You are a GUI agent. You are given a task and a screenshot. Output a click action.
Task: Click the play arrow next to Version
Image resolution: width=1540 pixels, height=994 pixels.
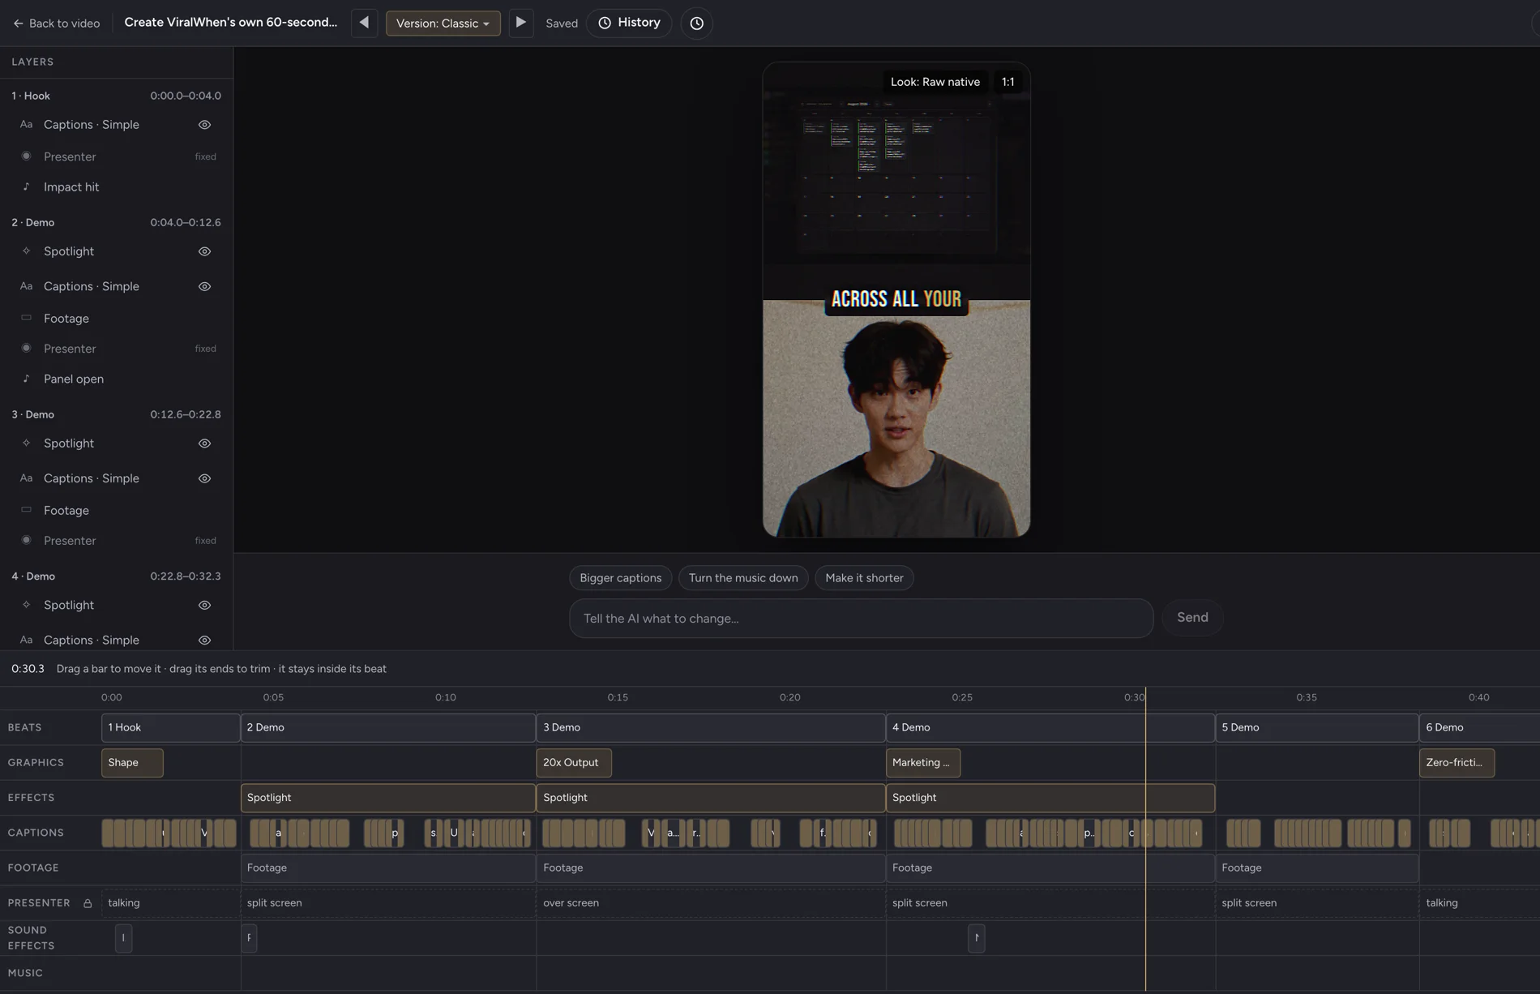pyautogui.click(x=520, y=23)
